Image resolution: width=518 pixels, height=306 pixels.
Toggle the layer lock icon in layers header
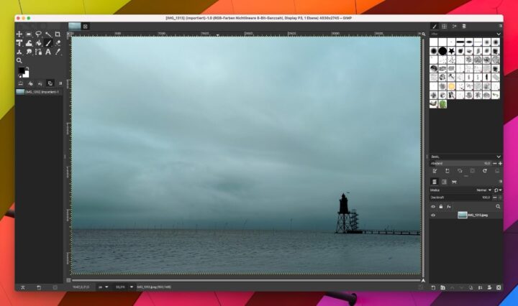441,206
